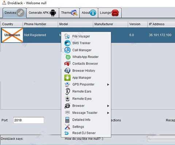This screenshot has width=175, height=145.
Task: Select Reset DJ Server menu entry
Action: tap(86, 133)
